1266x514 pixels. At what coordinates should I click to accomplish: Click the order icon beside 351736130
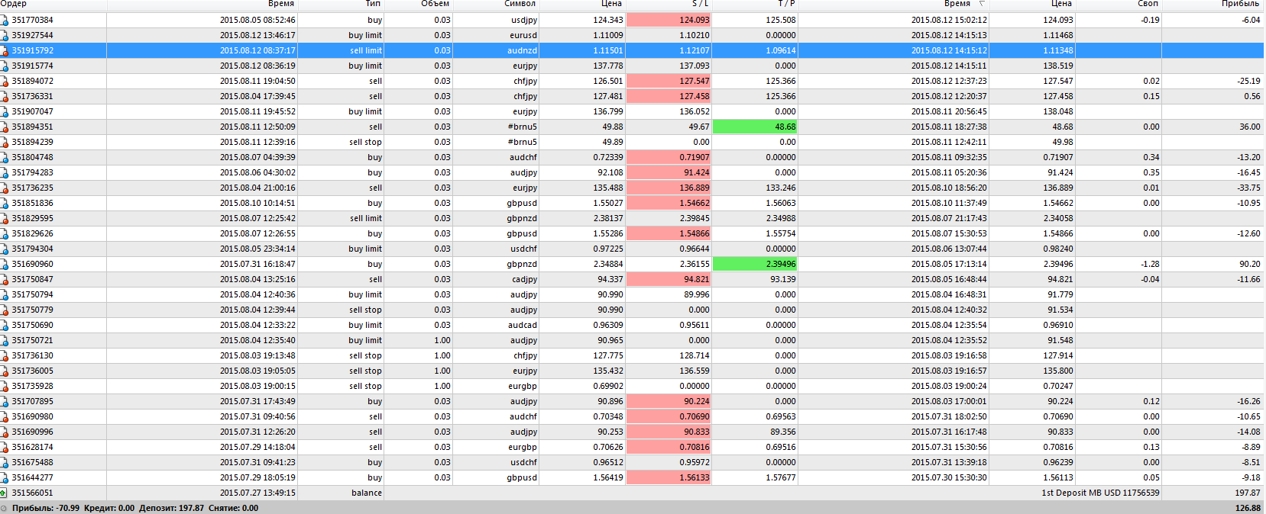pyautogui.click(x=5, y=355)
